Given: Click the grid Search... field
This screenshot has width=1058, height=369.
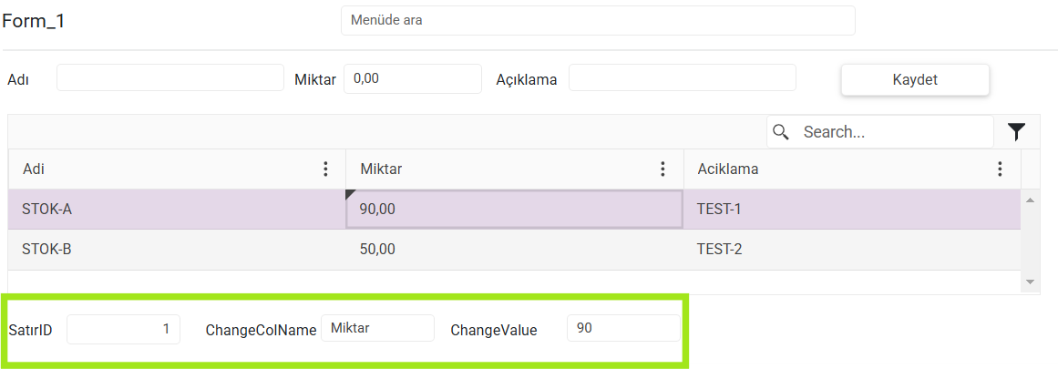Looking at the screenshot, I should coord(880,131).
